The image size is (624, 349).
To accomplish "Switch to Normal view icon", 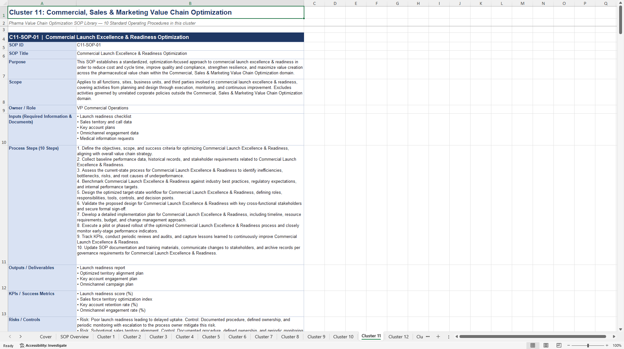I will click(533, 345).
